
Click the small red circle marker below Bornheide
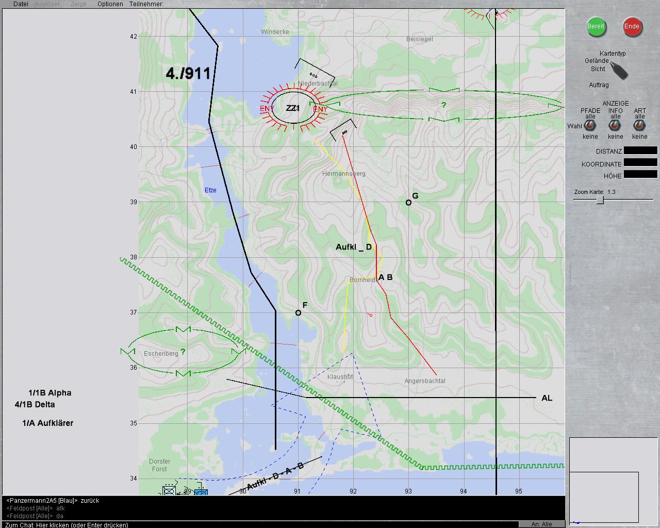370,315
